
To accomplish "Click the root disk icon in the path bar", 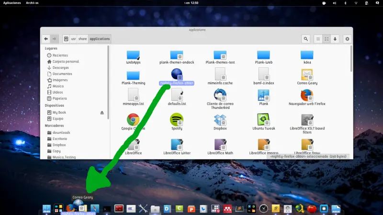I will 66,39.
